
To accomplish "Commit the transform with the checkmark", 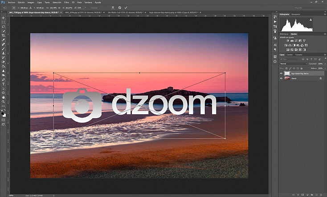I will (126, 8).
